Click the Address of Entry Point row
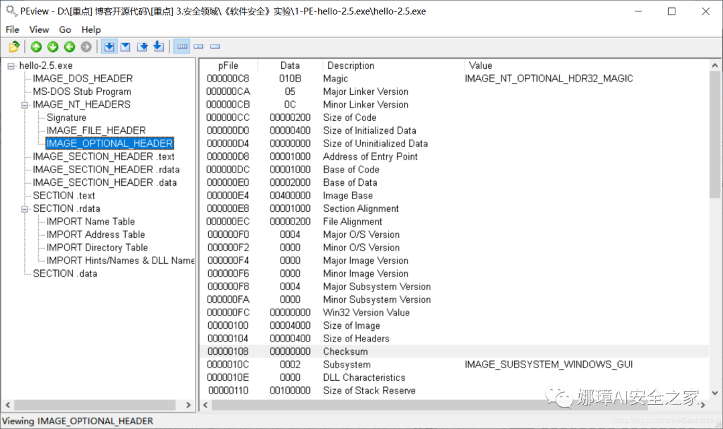The height and width of the screenshot is (429, 723). (x=454, y=156)
